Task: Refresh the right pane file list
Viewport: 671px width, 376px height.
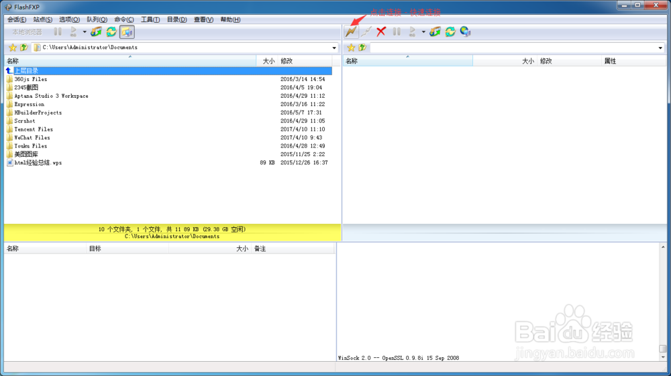Action: (450, 32)
